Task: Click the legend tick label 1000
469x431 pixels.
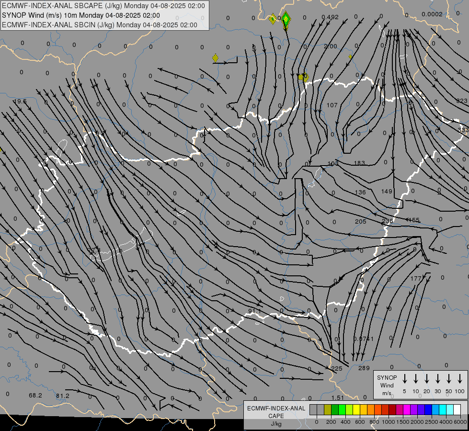Action: pyautogui.click(x=388, y=422)
